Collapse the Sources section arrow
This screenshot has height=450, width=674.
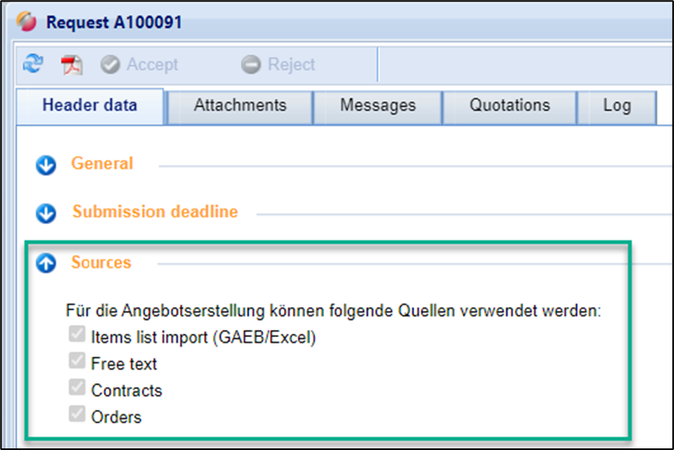[45, 263]
